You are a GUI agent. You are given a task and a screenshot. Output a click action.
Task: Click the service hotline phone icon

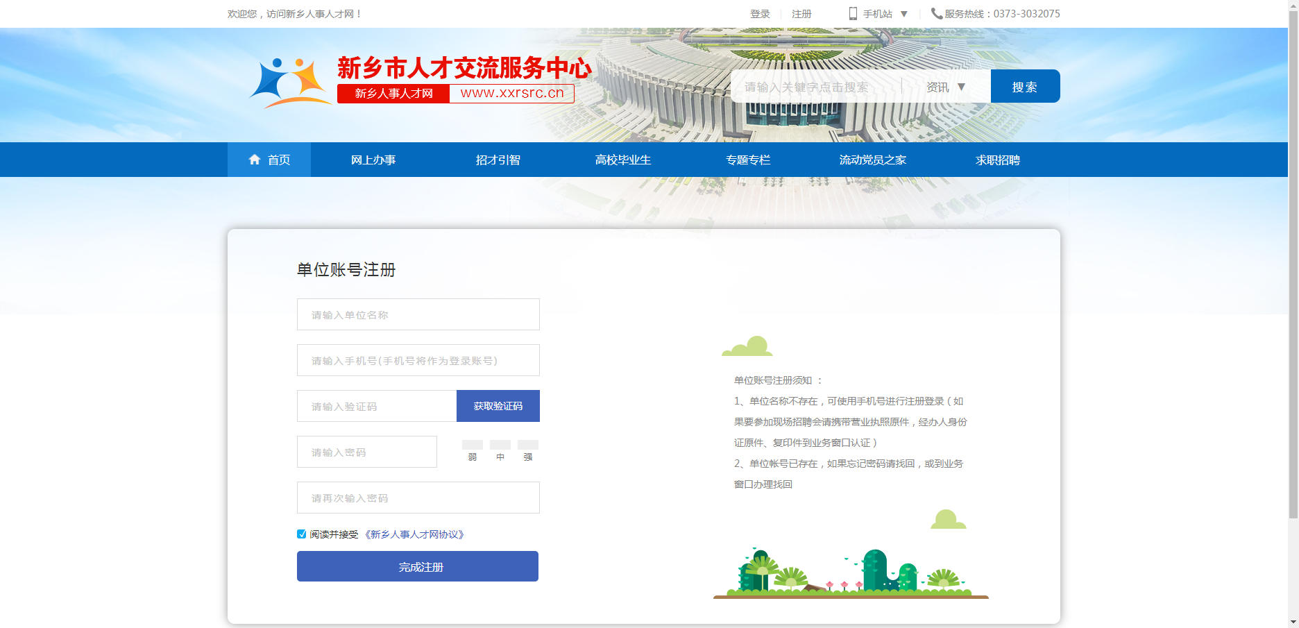coord(936,13)
